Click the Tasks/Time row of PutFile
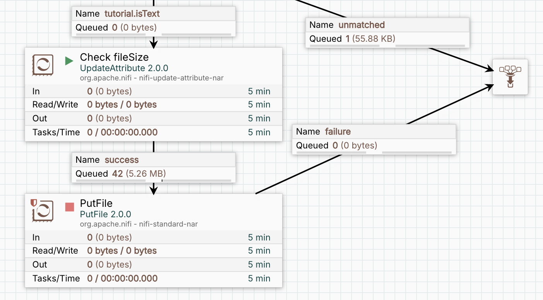This screenshot has width=543, height=300. 153,278
